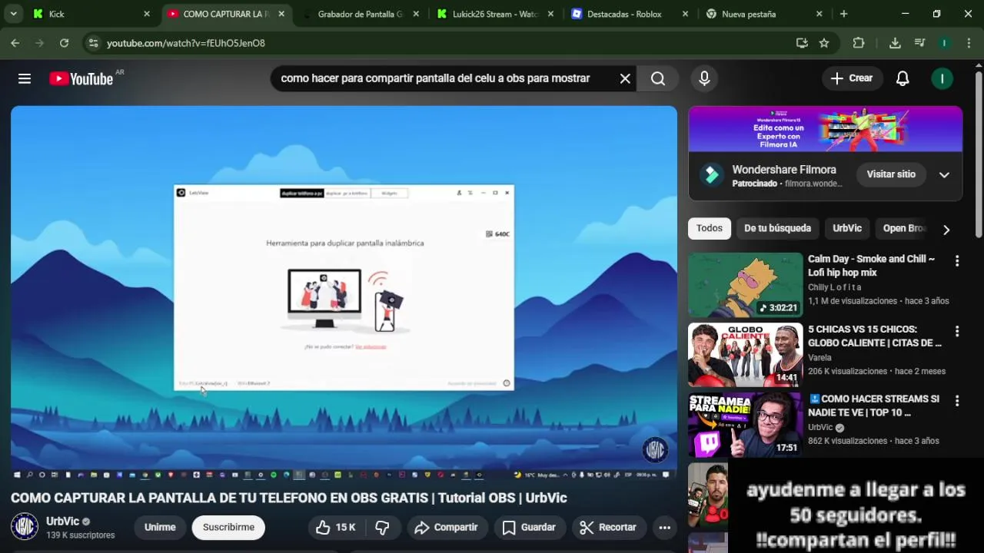Open the YouTube hamburger guide menu
984x553 pixels.
click(25, 78)
